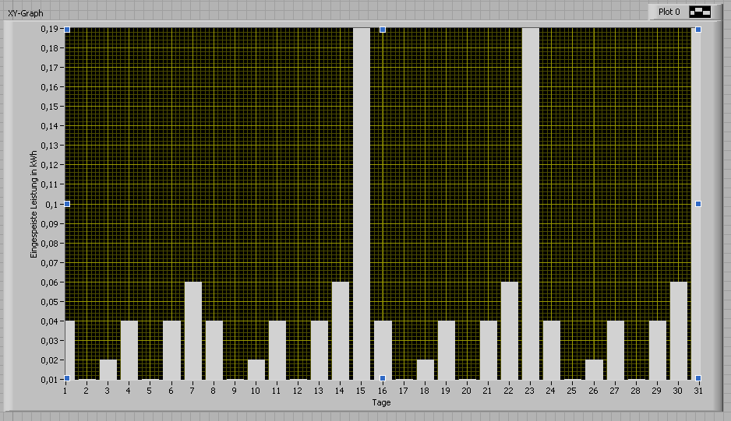Click the blue handle at the bottom-left plot corner
This screenshot has height=421, width=731.
[x=67, y=378]
